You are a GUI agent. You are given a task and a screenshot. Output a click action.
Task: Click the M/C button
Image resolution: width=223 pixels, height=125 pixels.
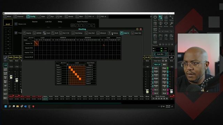point(164,65)
